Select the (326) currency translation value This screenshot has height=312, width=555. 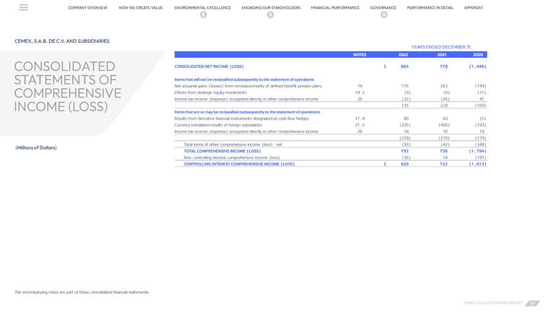(405, 125)
